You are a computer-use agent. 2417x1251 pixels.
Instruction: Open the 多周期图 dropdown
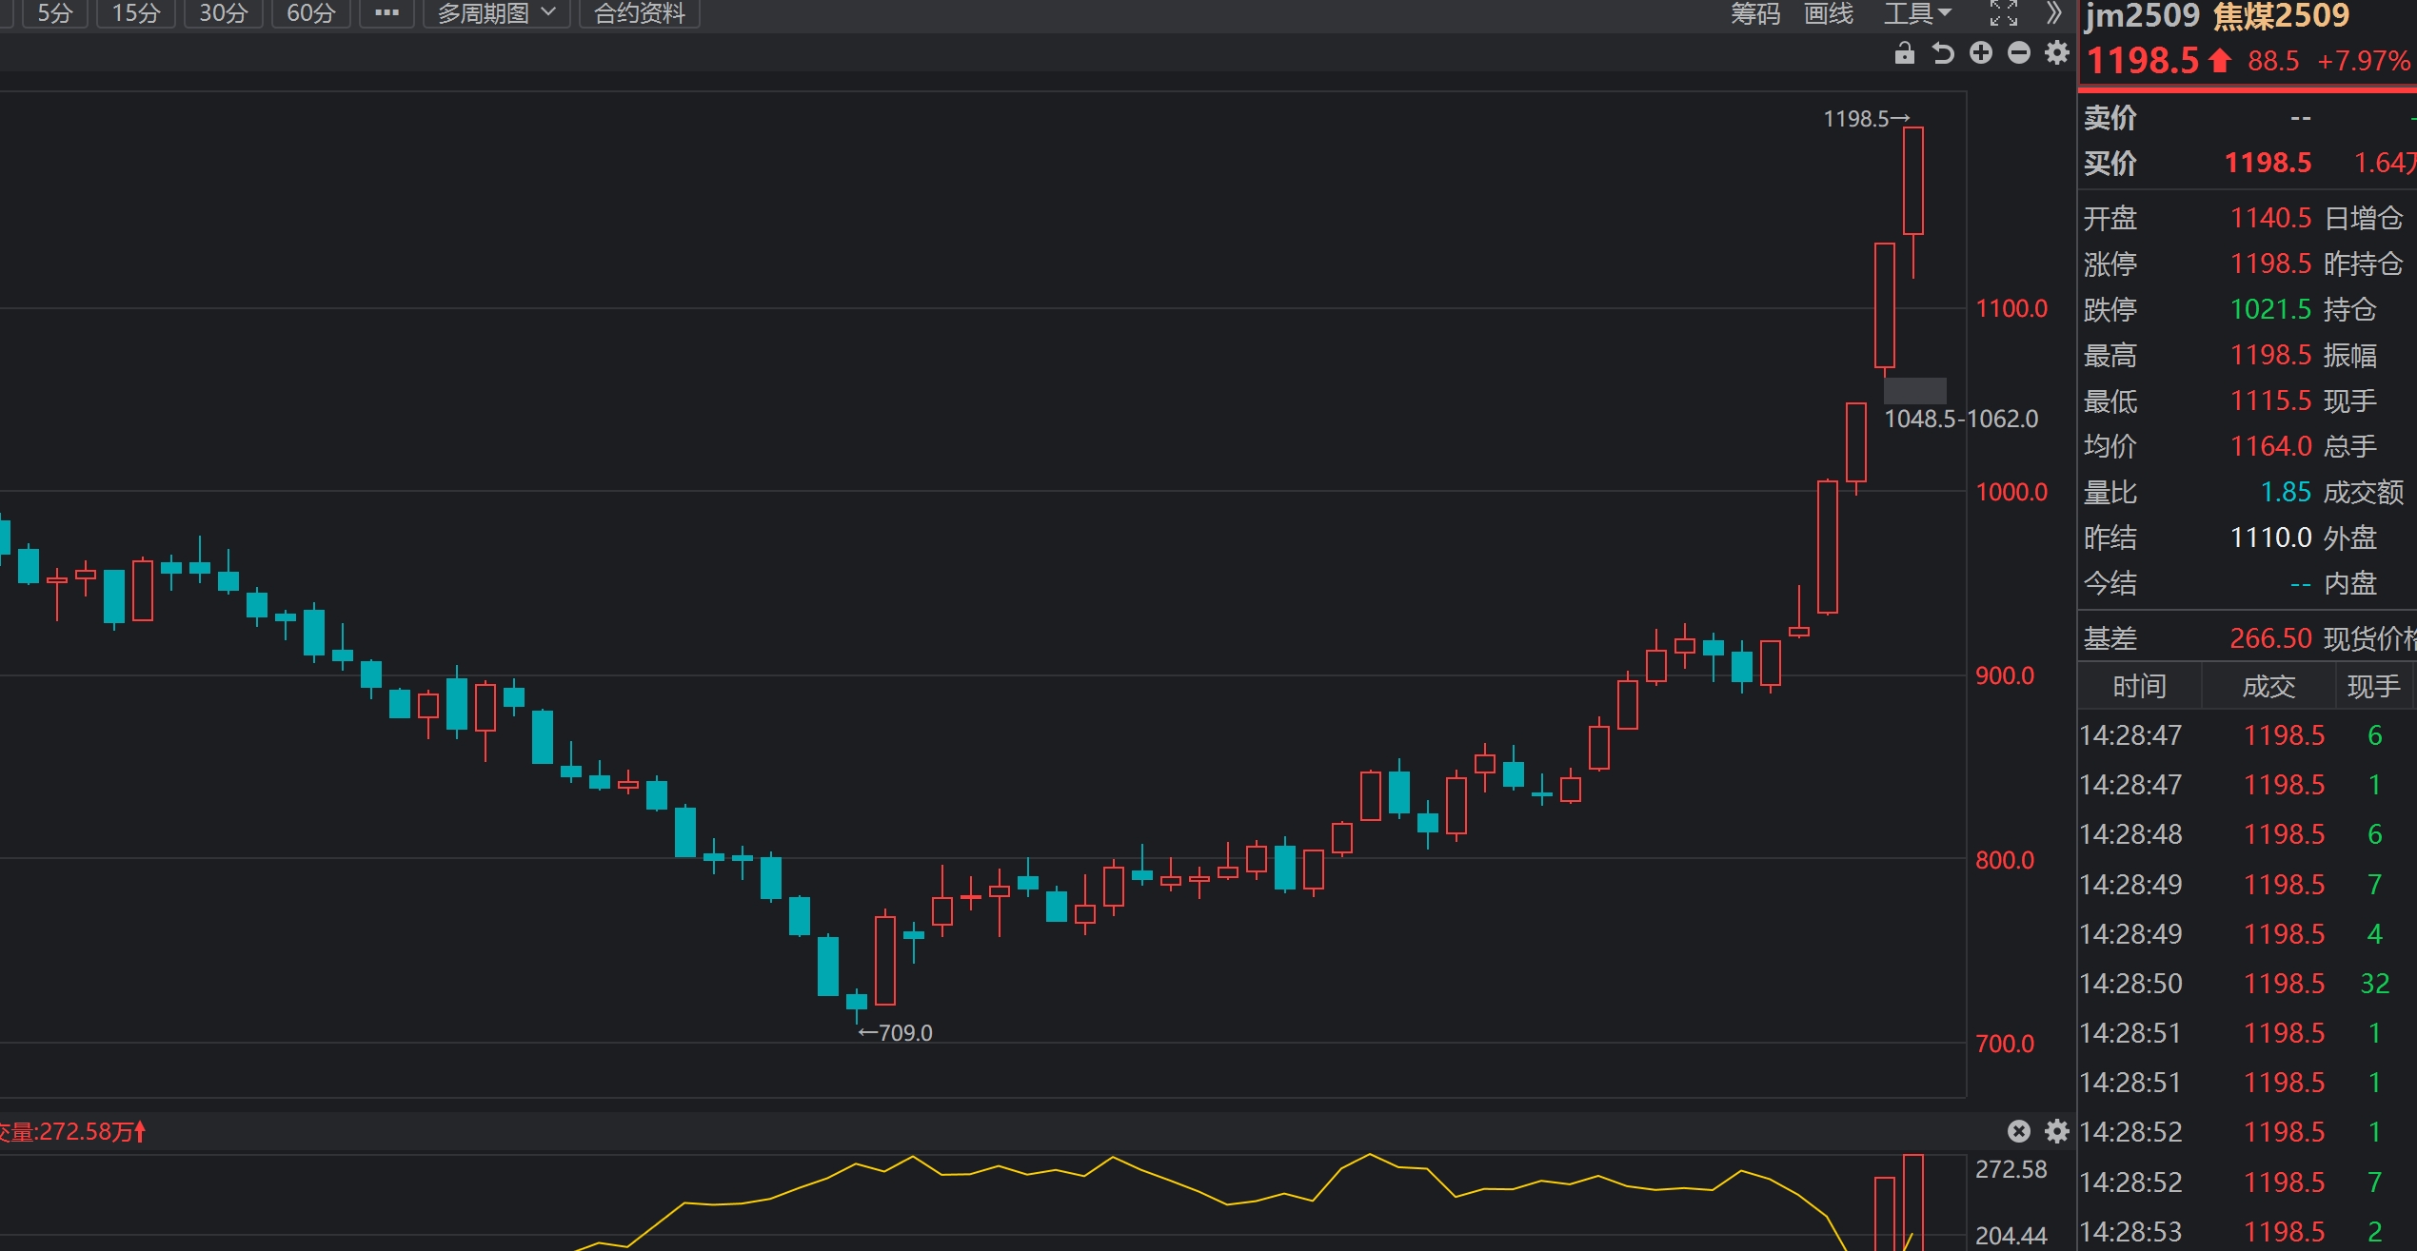[x=496, y=13]
